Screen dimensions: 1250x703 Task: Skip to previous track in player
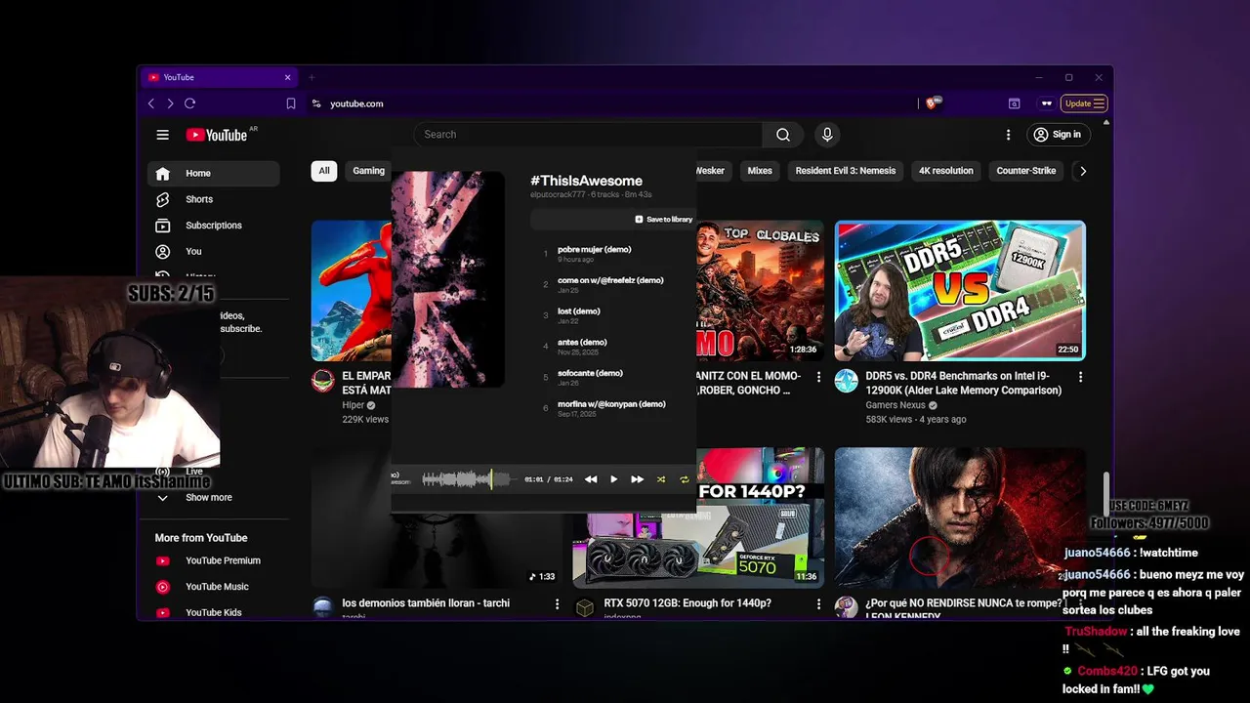(591, 479)
